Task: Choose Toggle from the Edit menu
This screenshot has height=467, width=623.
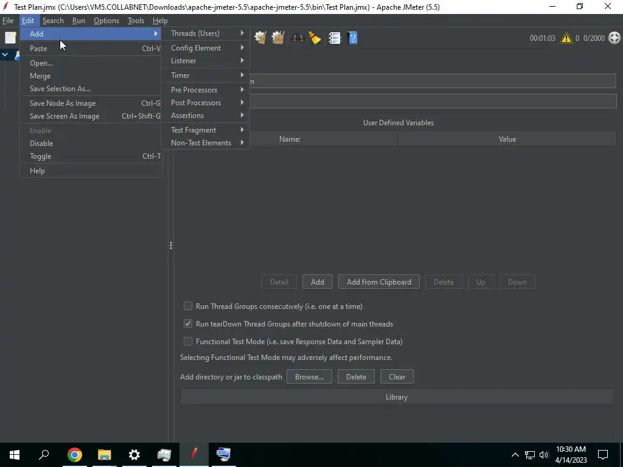Action: pyautogui.click(x=91, y=156)
